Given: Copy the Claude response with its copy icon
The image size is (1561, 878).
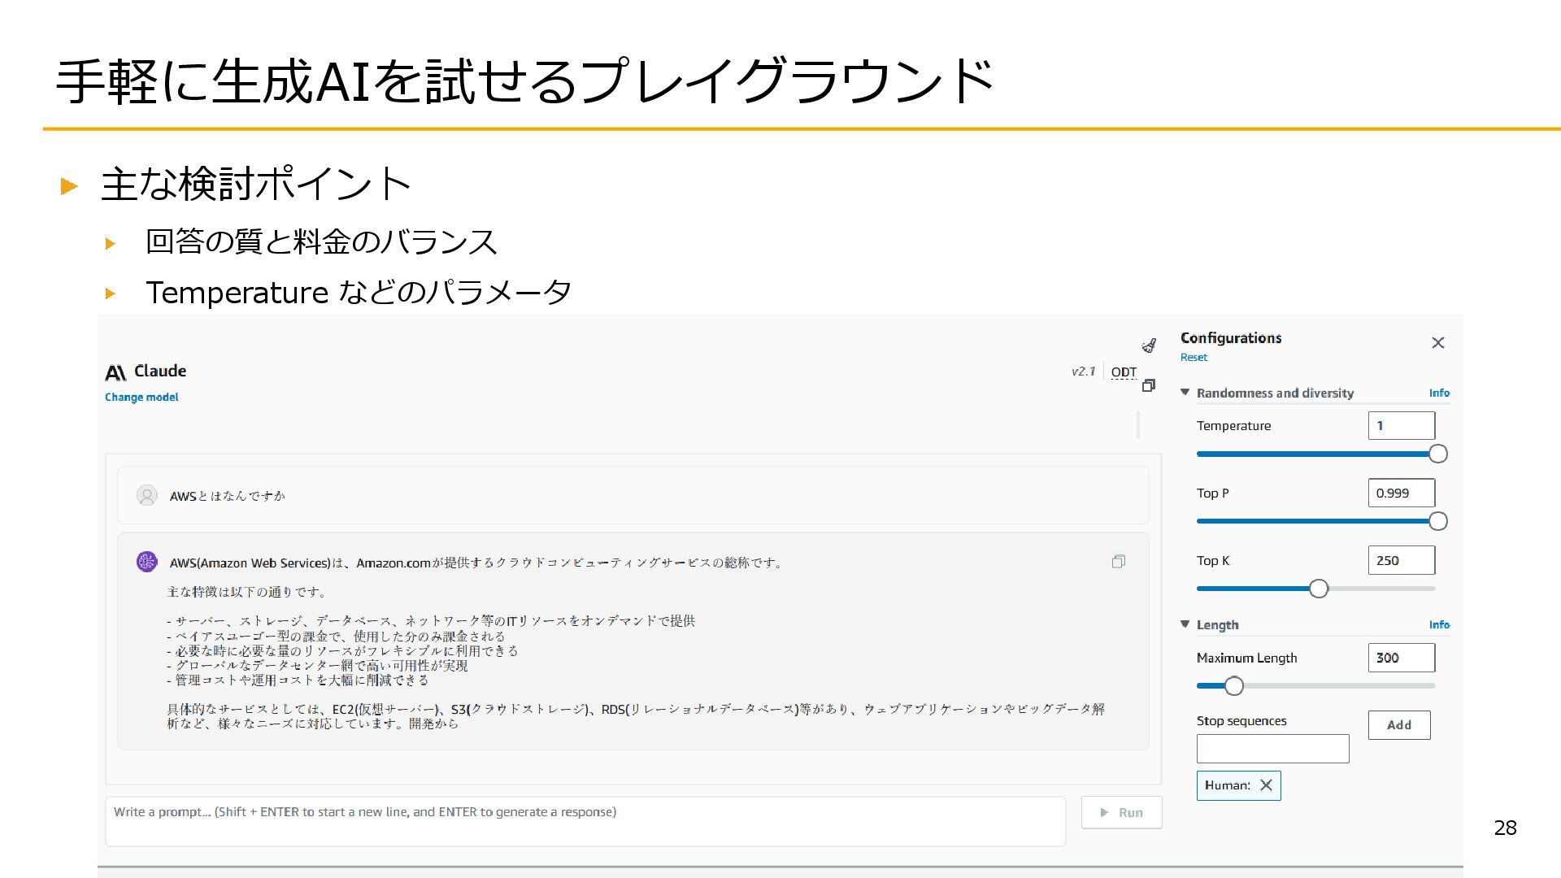Looking at the screenshot, I should coord(1119,562).
